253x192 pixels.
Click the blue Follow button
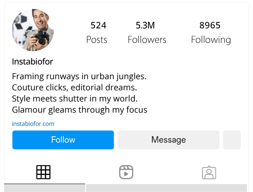[x=63, y=139]
